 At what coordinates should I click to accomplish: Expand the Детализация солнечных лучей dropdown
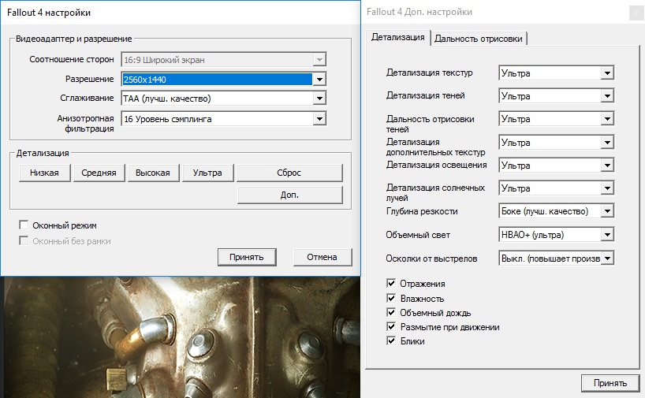(556, 188)
